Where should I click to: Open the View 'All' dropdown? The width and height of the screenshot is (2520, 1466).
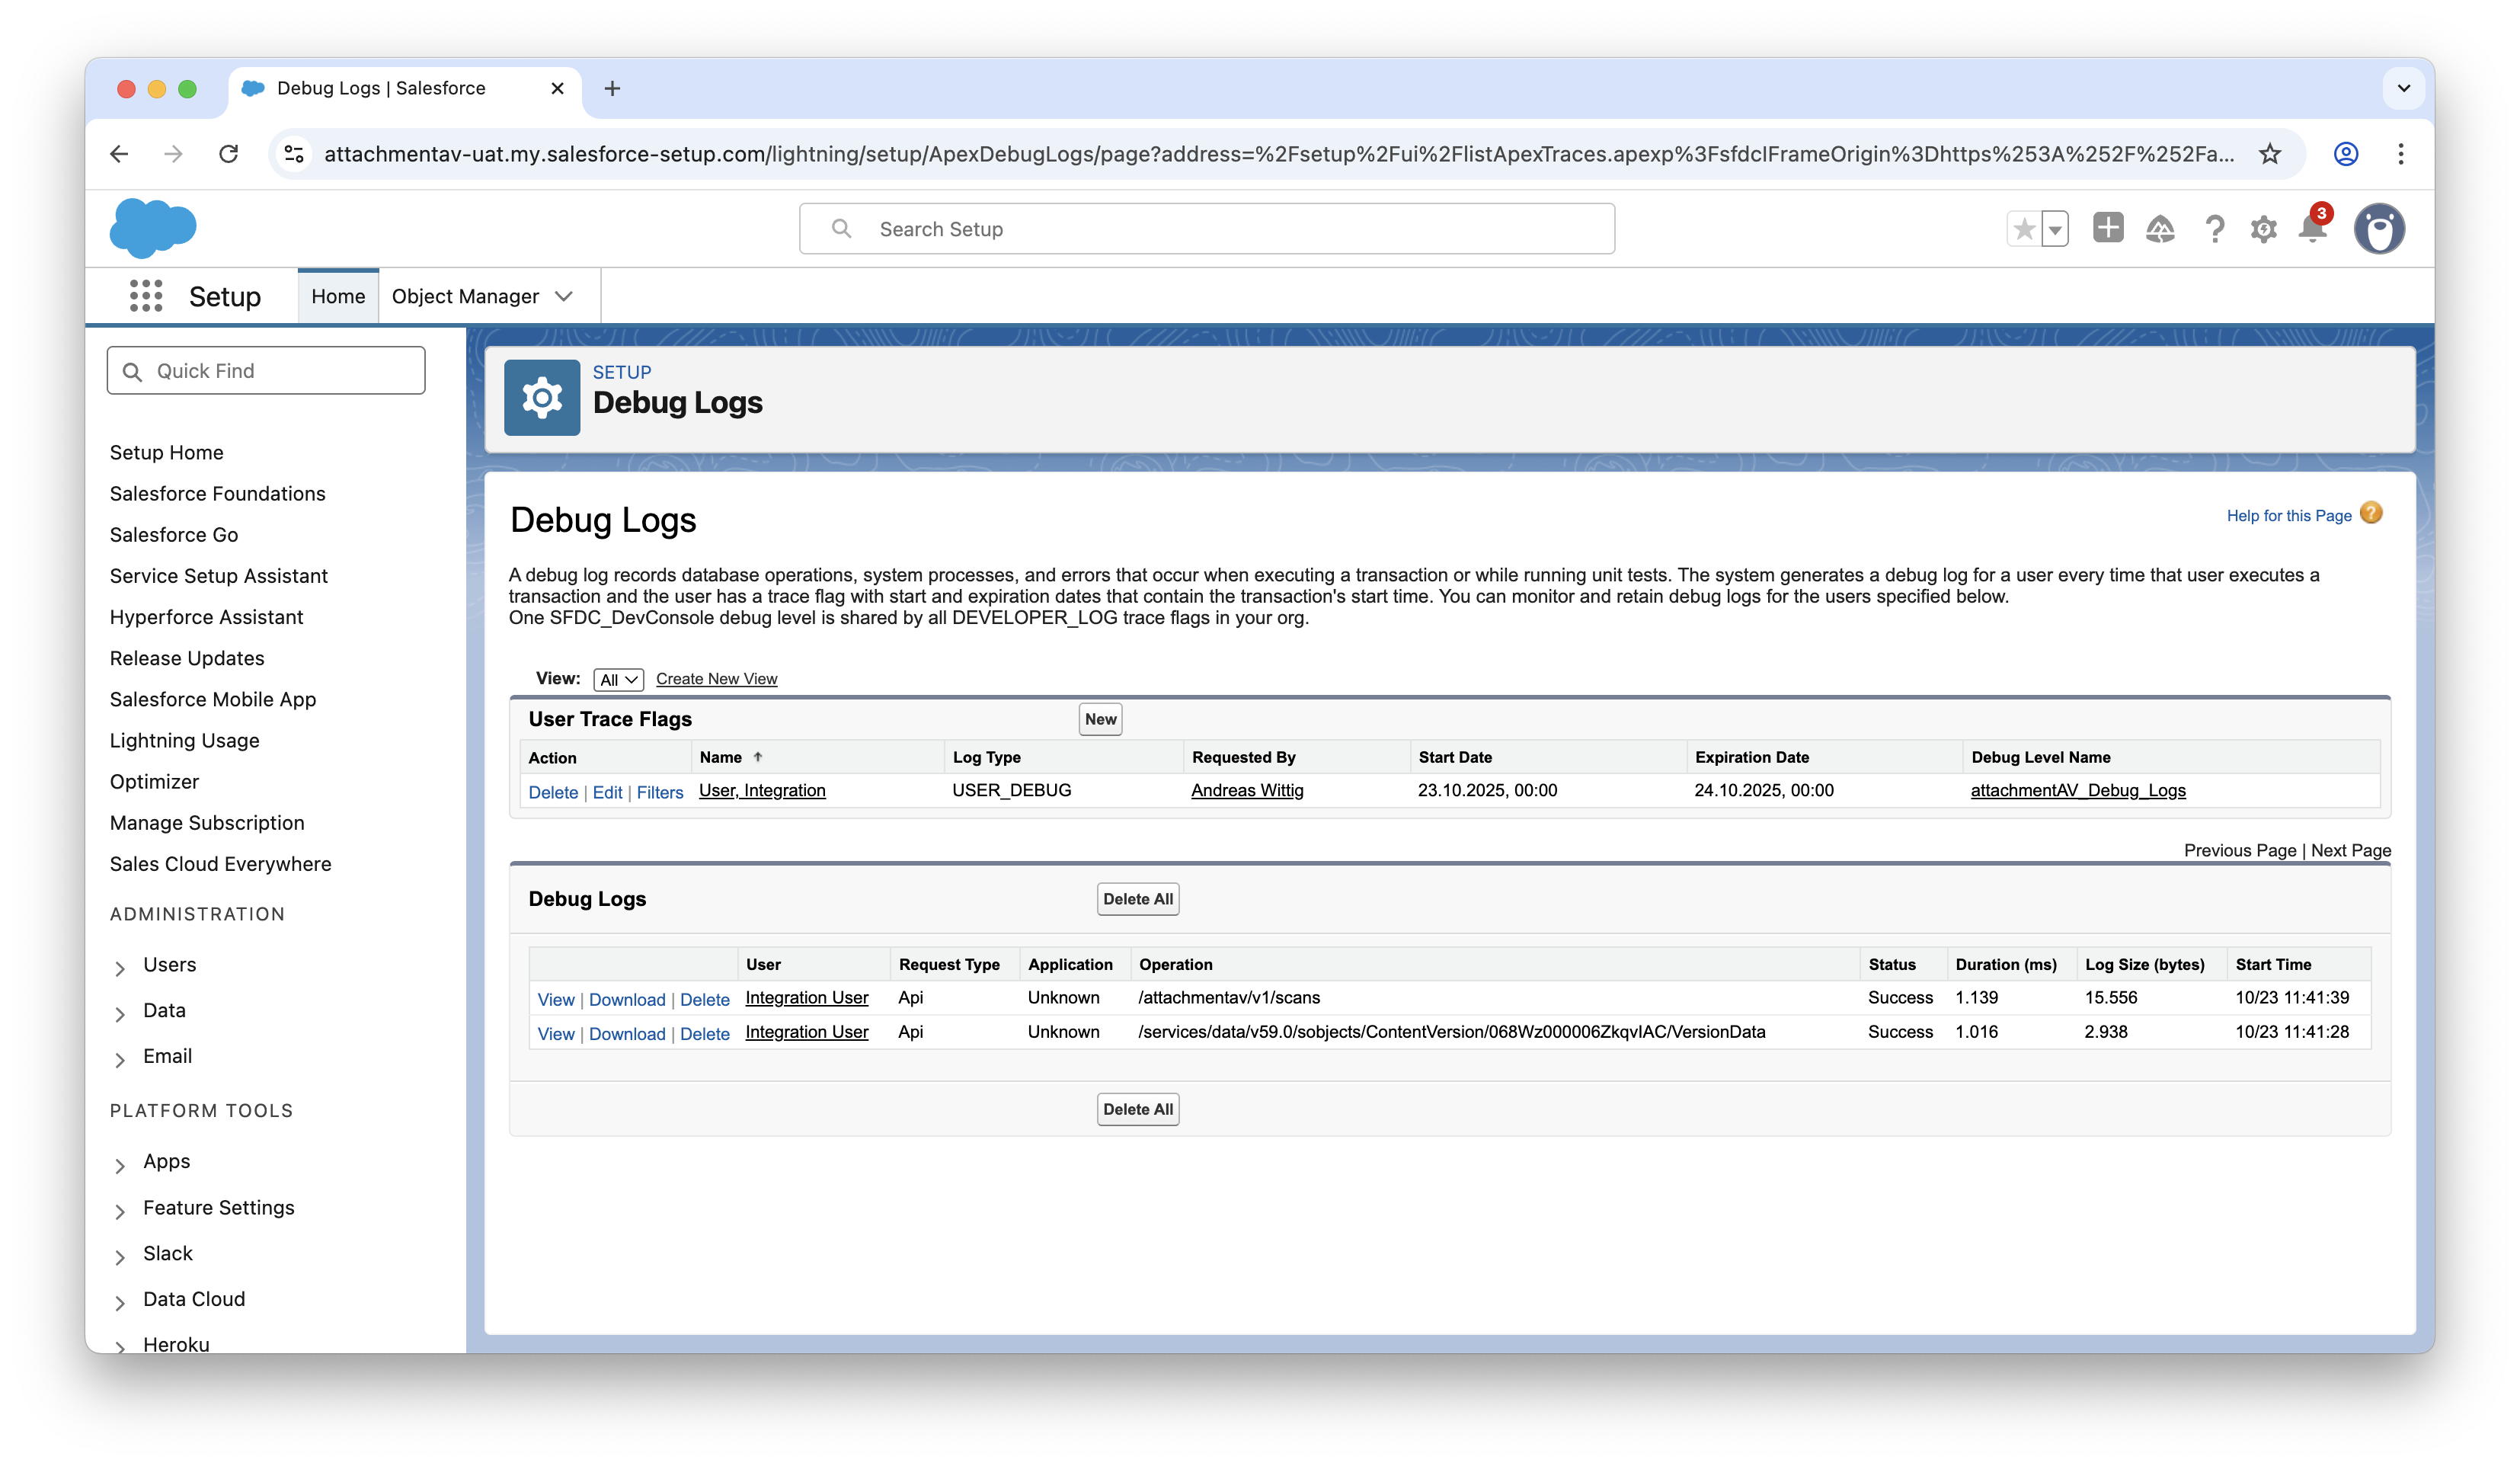(x=618, y=680)
